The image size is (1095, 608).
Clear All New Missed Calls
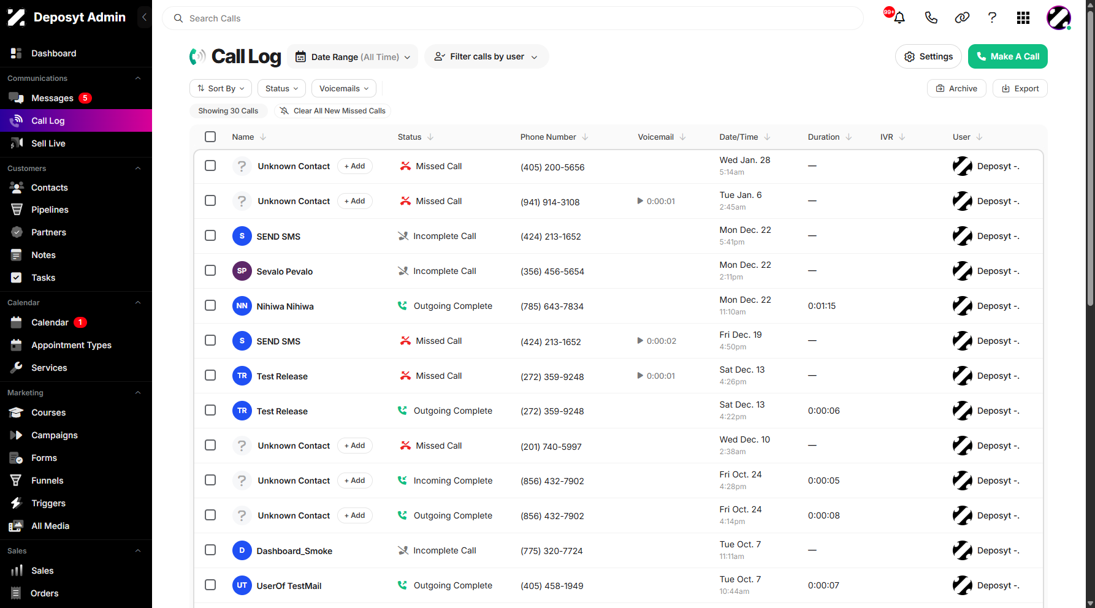[333, 111]
